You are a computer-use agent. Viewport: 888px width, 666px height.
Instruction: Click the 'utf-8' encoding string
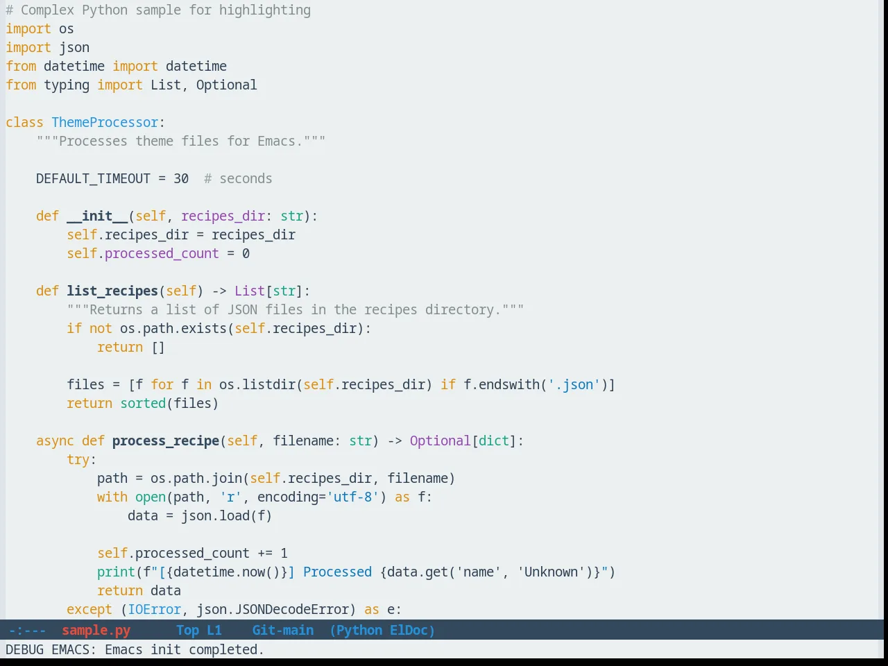tap(353, 497)
